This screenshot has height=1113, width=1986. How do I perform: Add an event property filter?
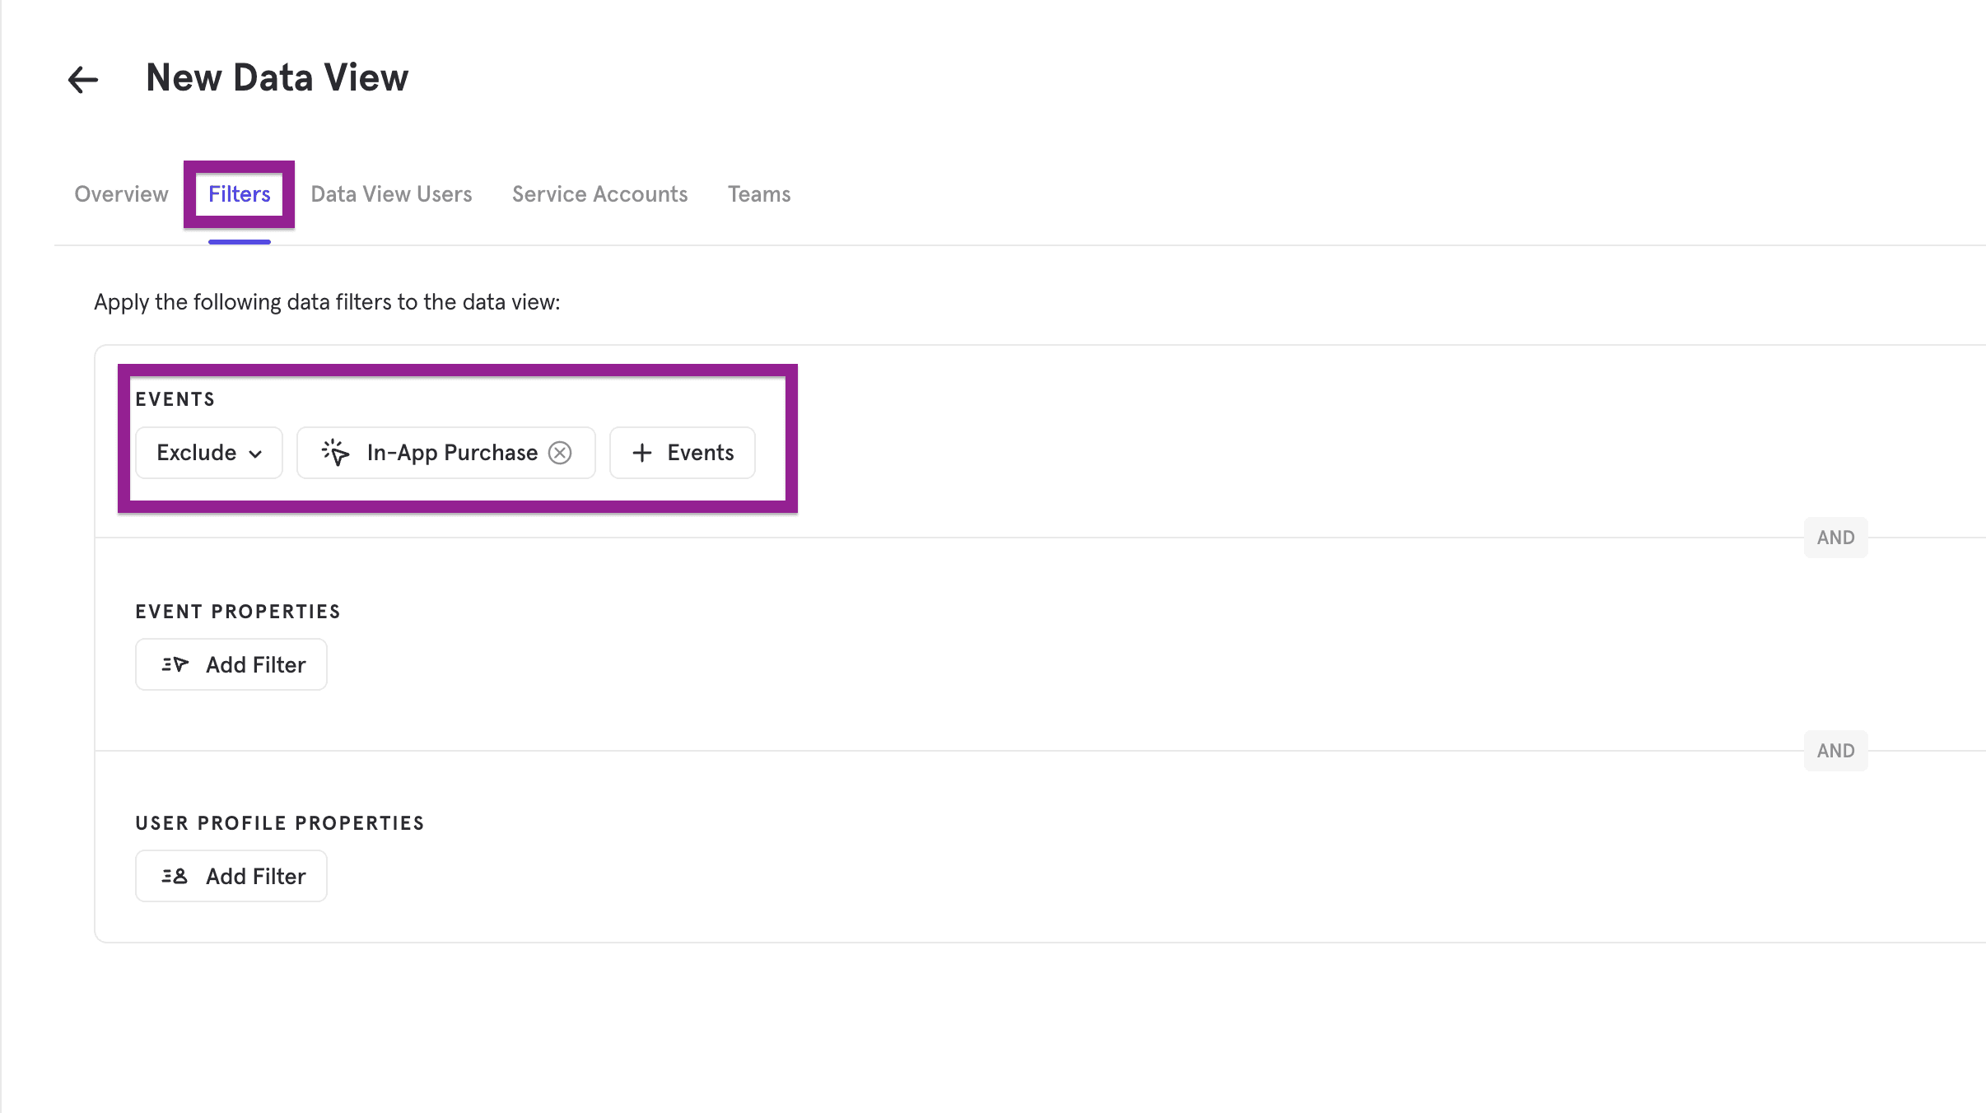pyautogui.click(x=231, y=664)
